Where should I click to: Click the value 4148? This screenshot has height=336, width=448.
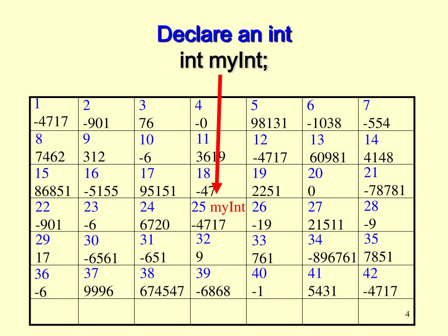(x=378, y=157)
